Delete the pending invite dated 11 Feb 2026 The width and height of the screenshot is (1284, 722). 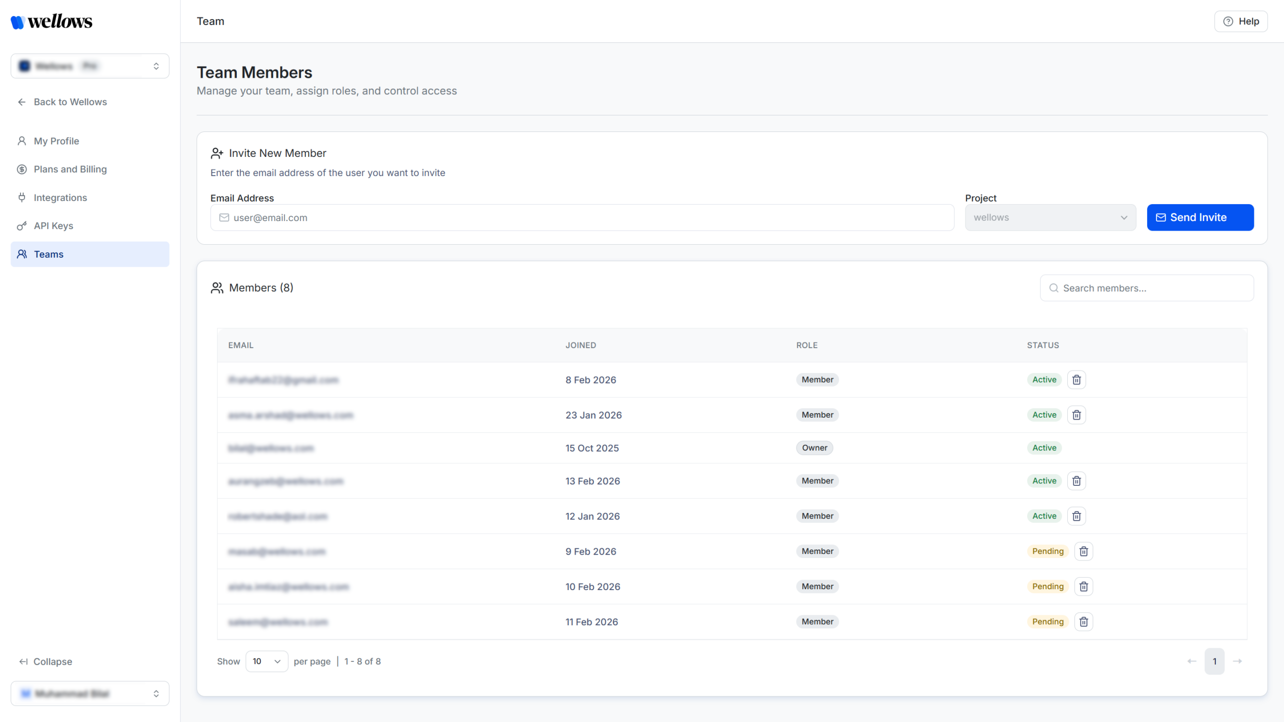tap(1083, 621)
